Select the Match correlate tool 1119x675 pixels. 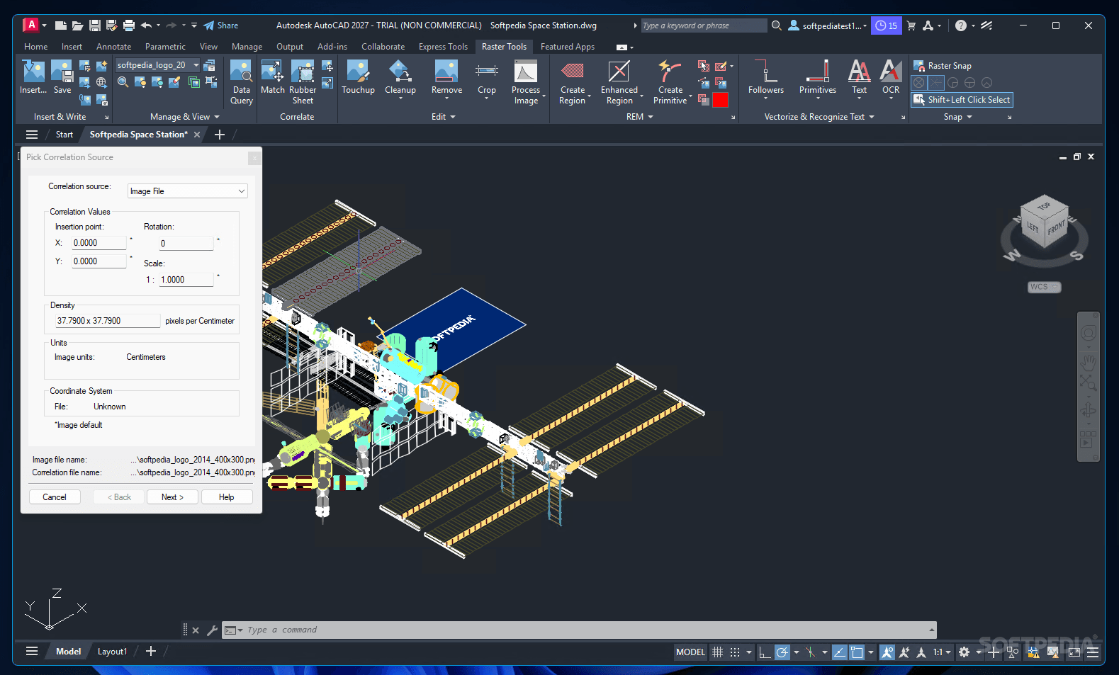[272, 76]
